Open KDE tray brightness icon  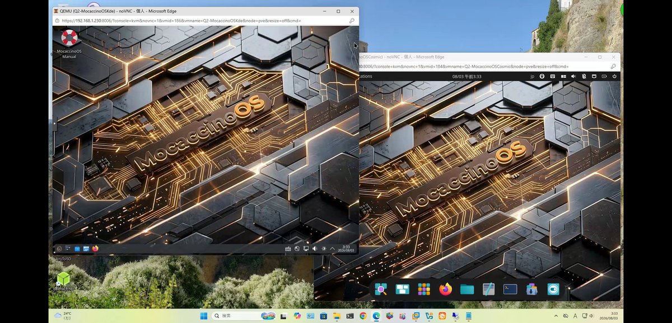coord(324,249)
